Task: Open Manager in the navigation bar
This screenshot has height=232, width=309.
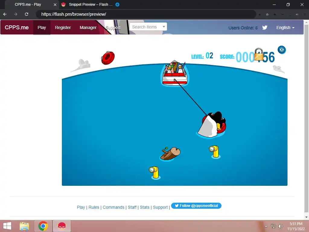Action: [88, 27]
